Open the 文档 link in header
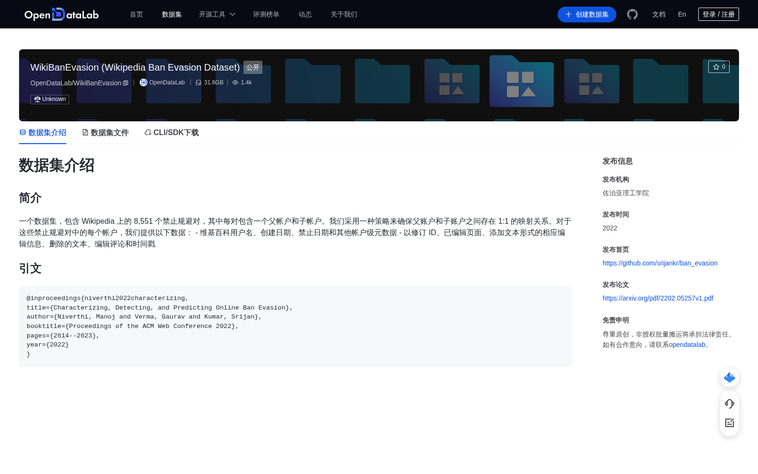 [x=659, y=14]
